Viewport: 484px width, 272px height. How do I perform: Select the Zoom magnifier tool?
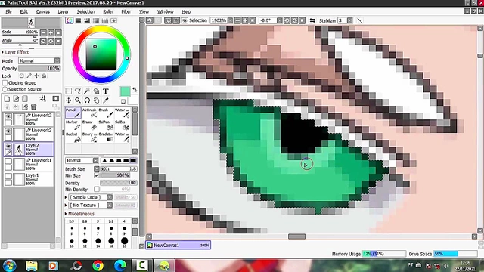[x=78, y=100]
